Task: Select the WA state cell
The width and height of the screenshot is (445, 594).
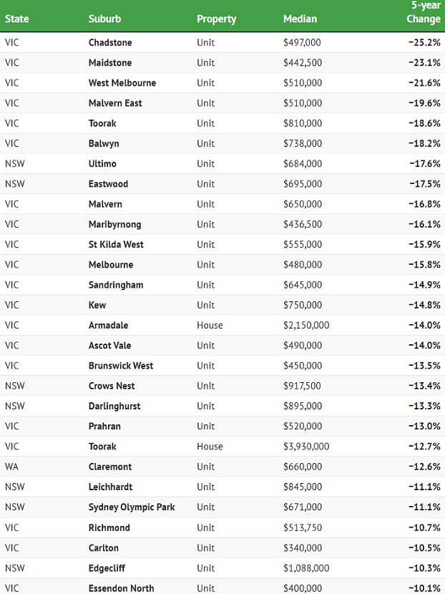Action: (12, 467)
